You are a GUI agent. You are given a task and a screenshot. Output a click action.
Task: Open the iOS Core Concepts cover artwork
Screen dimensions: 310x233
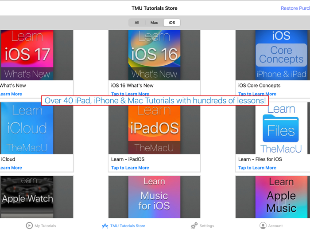pyautogui.click(x=282, y=55)
